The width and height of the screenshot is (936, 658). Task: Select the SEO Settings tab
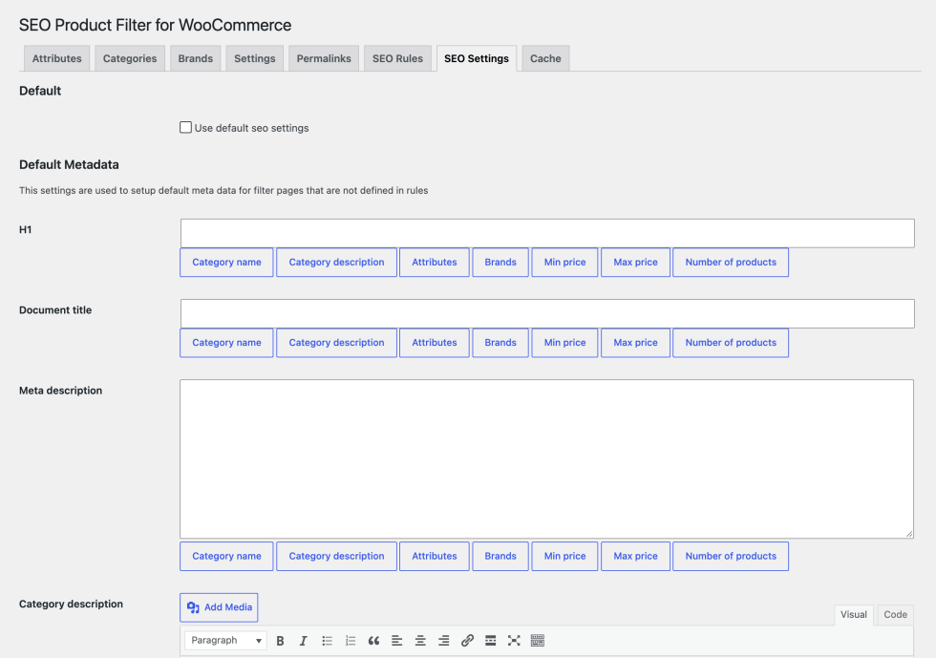pos(477,58)
